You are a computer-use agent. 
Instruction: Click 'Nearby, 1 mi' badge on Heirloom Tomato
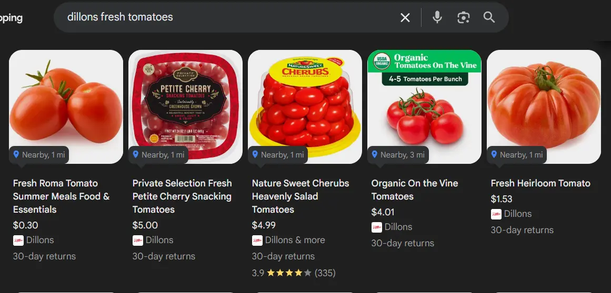coord(516,155)
